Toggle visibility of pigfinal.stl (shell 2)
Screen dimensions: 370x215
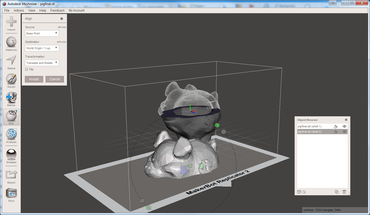coord(345,132)
